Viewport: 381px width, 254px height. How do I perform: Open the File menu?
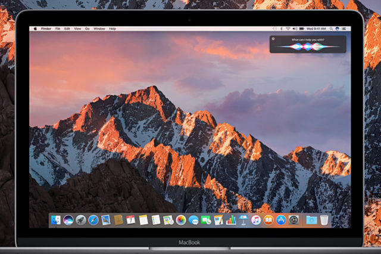point(58,29)
